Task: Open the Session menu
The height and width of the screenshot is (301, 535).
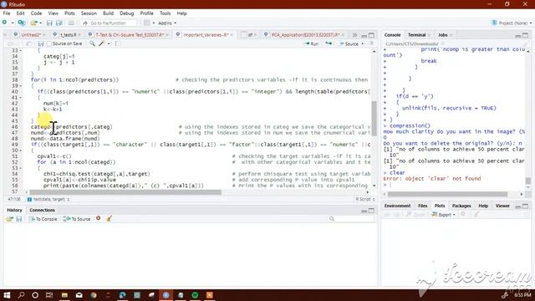Action: (x=89, y=13)
